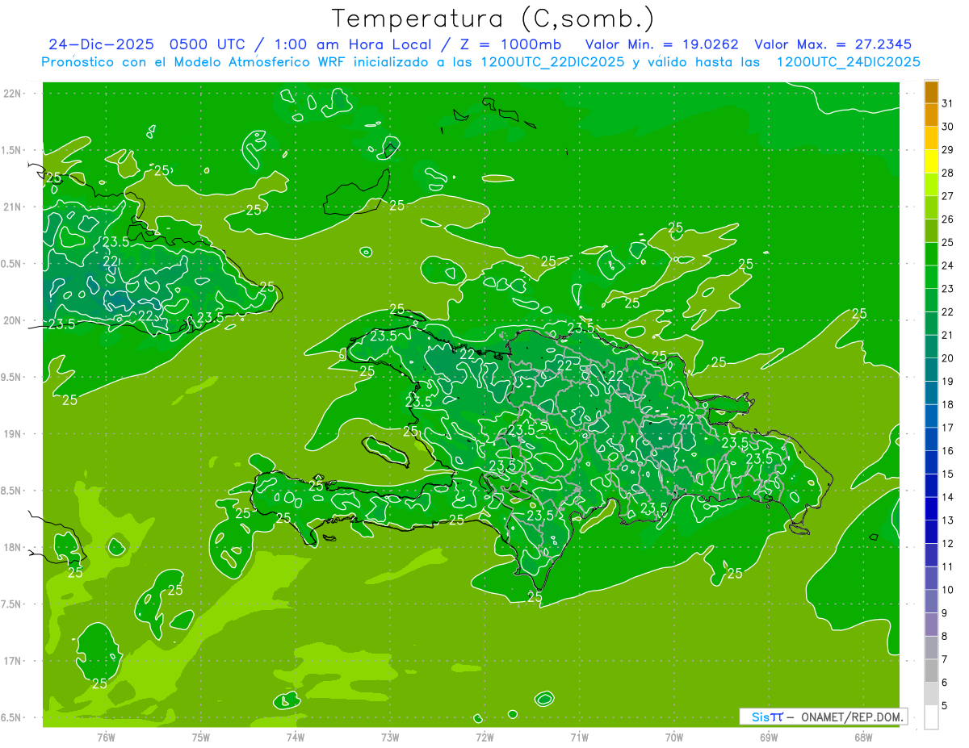The height and width of the screenshot is (748, 969).
Task: Click the color scale label "28"
Action: 947,173
